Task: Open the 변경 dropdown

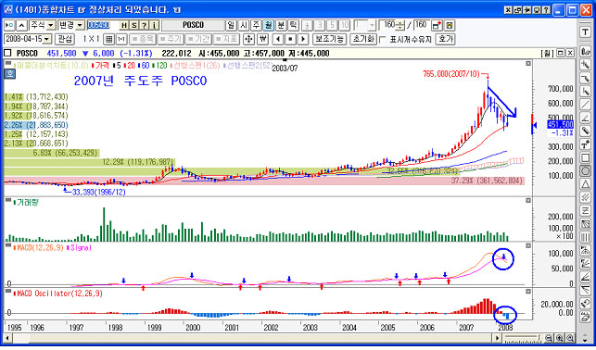Action: pyautogui.click(x=71, y=25)
